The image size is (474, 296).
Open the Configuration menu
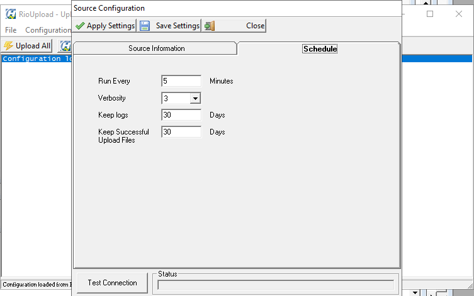pyautogui.click(x=48, y=30)
